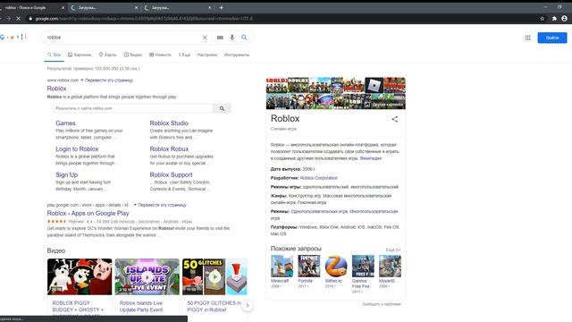The height and width of the screenshot is (322, 572).
Task: Open the Wikipedia link in description
Action: click(x=370, y=158)
